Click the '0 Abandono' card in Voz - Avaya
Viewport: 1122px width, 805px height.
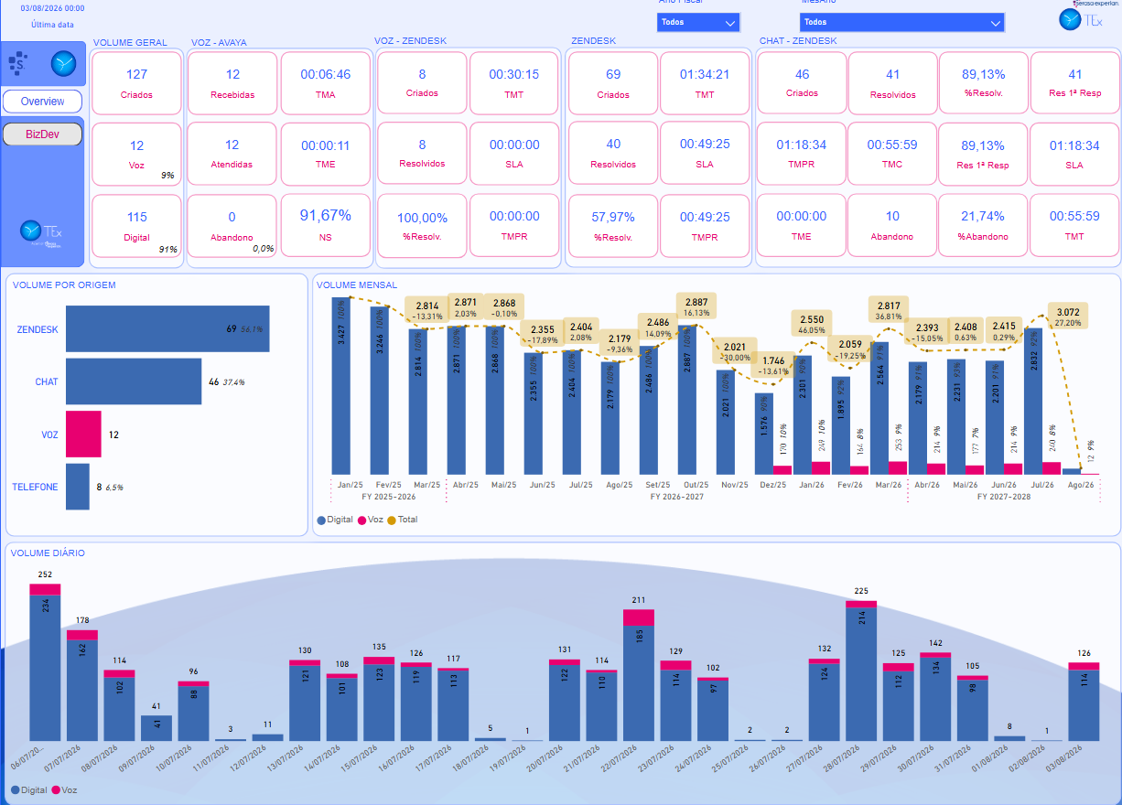click(232, 226)
